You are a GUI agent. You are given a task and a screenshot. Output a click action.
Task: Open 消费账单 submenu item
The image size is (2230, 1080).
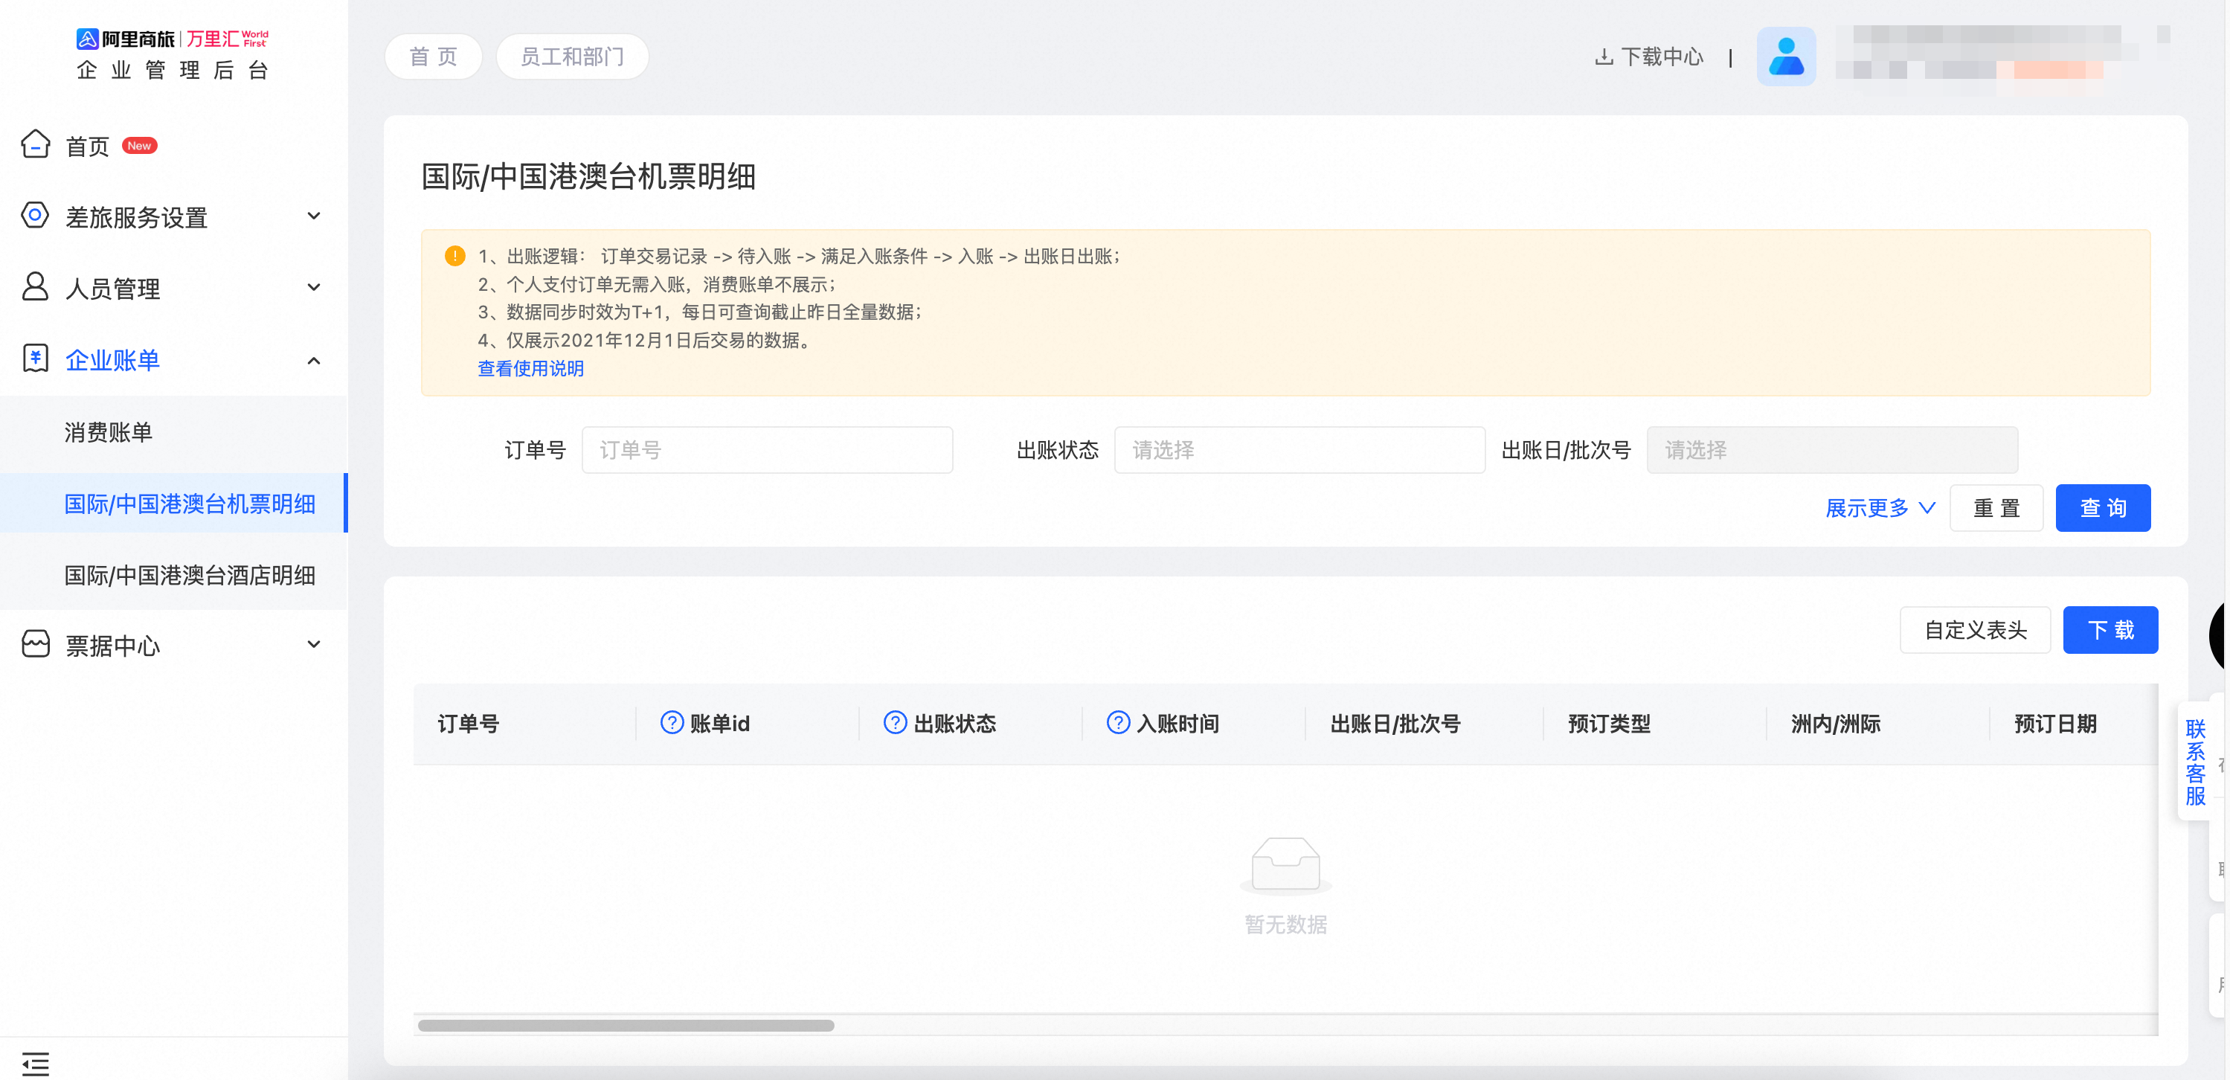coord(109,432)
